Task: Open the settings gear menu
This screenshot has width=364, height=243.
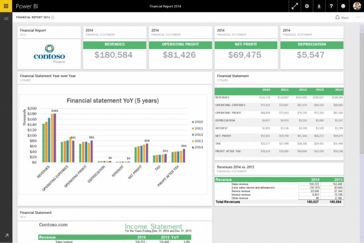Action: click(307, 6)
